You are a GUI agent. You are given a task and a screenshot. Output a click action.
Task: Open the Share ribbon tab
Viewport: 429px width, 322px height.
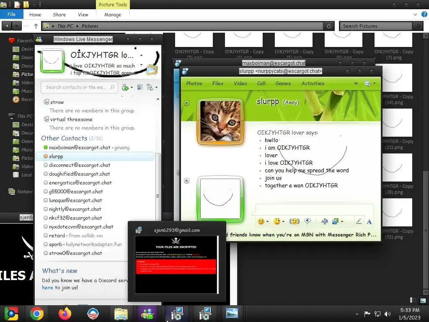[59, 15]
